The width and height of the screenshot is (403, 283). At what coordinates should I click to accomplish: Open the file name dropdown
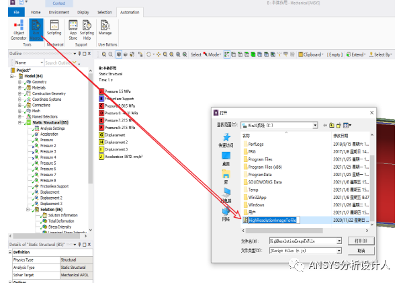click(339, 241)
